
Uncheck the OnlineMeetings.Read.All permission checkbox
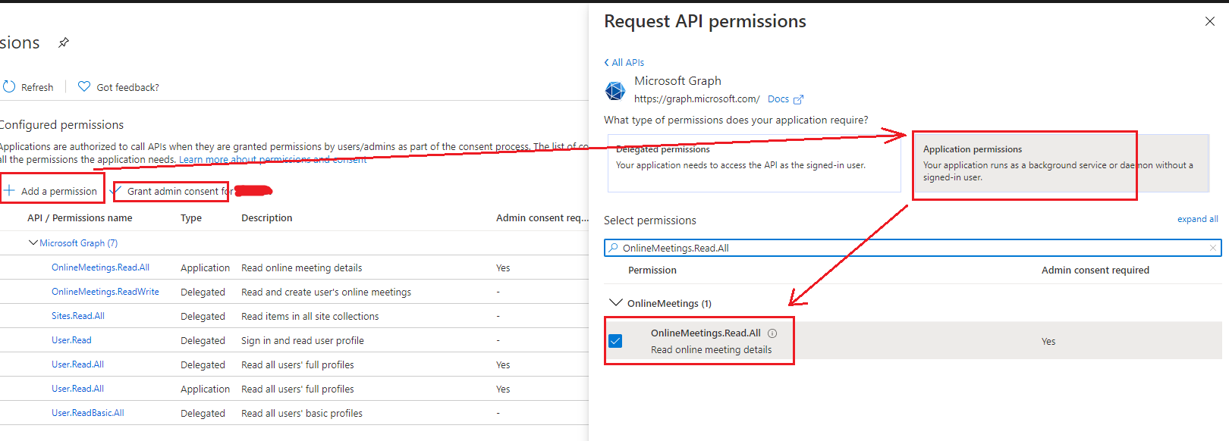pos(615,341)
